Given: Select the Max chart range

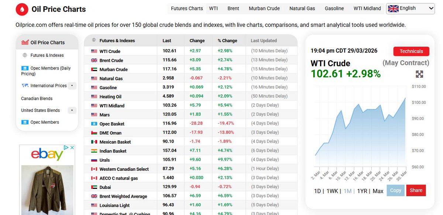Looking at the screenshot, I should tap(378, 191).
